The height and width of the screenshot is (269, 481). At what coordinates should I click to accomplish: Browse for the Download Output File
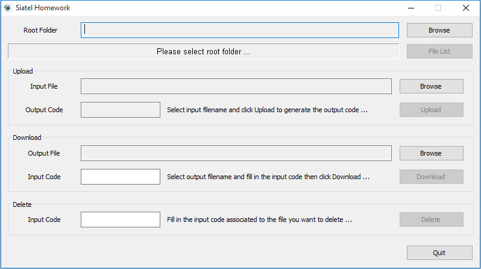(431, 153)
